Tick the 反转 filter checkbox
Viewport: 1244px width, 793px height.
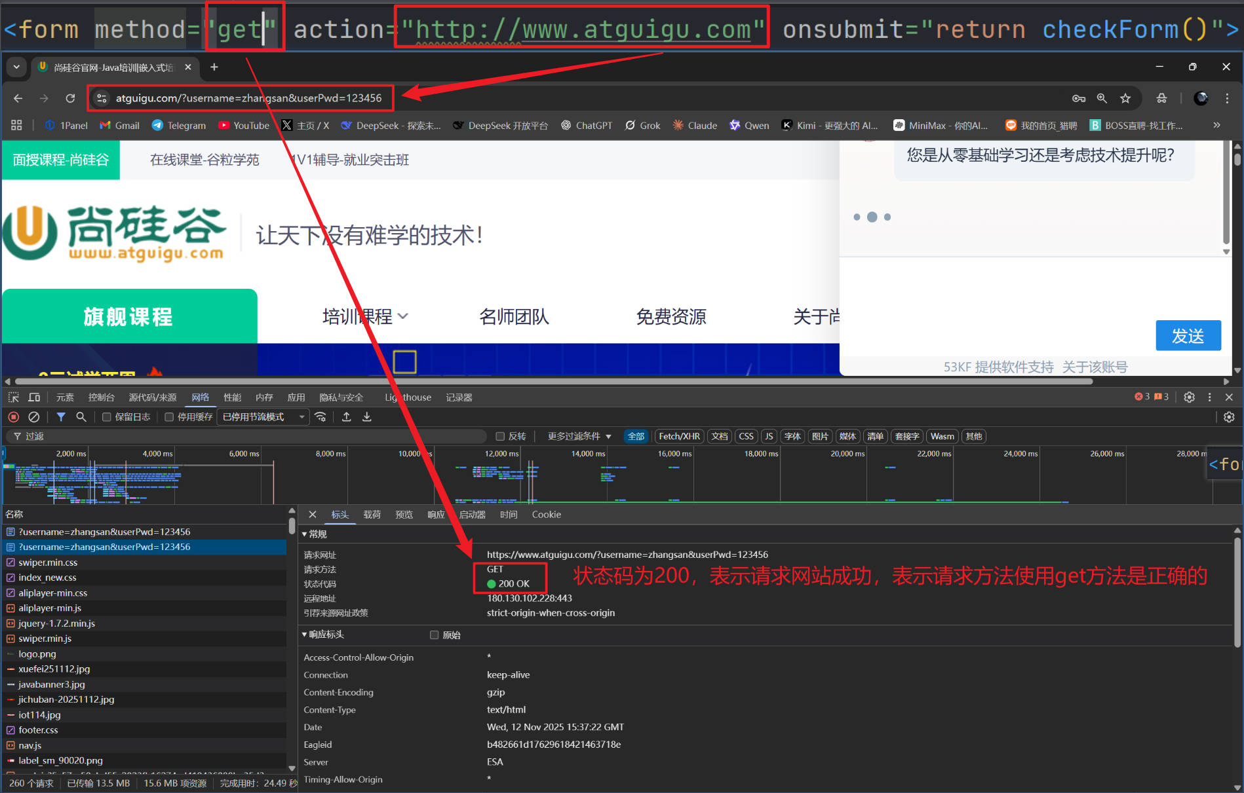500,437
